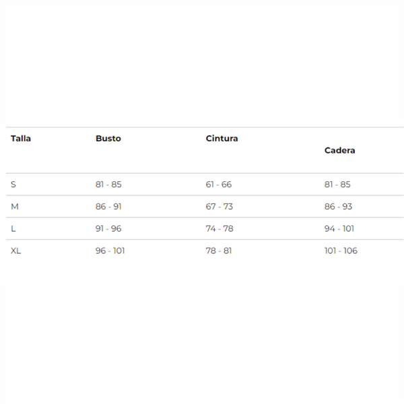Select the M size label
The width and height of the screenshot is (404, 404).
[14, 207]
